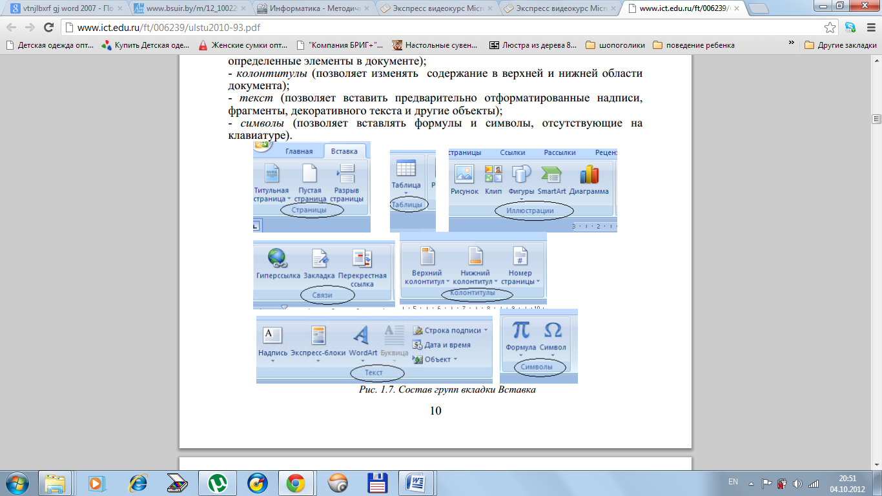
Task: Click the 'Формула' pi icon in the figure
Action: 520,330
